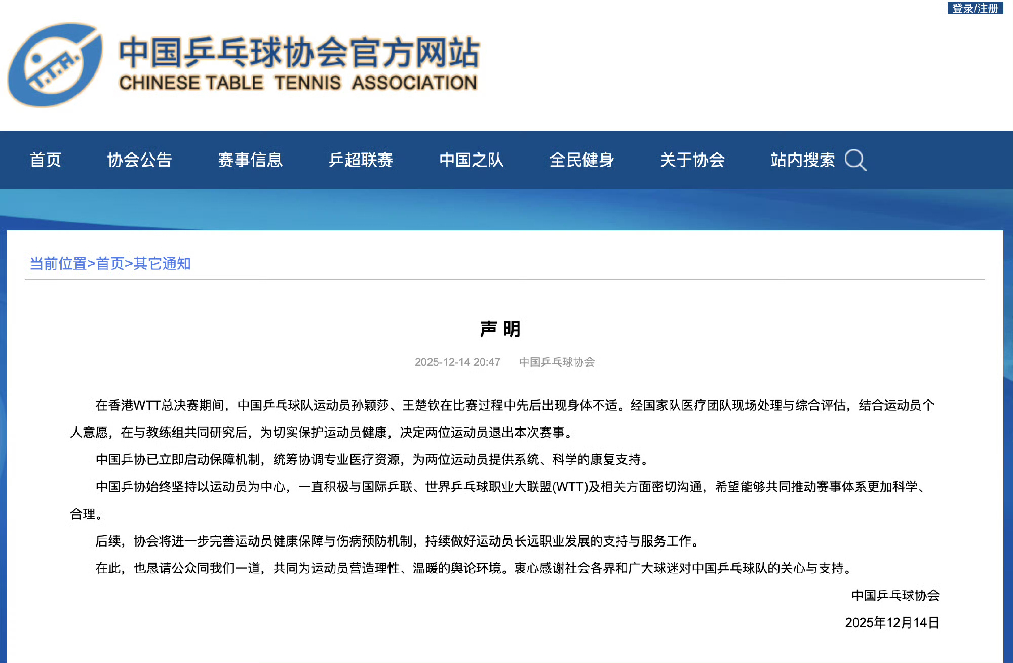1013x663 pixels.
Task: Open the 乒超联赛 navigation item
Action: 361,160
